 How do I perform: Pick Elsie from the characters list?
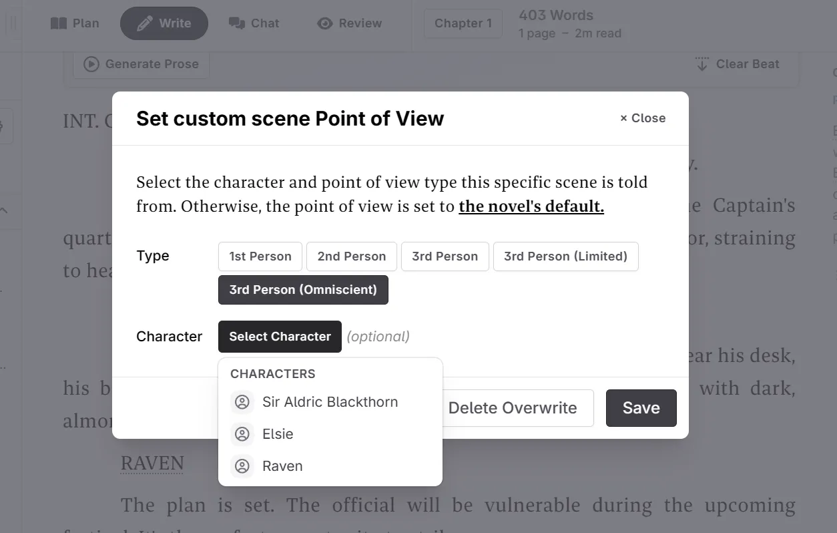coord(278,434)
